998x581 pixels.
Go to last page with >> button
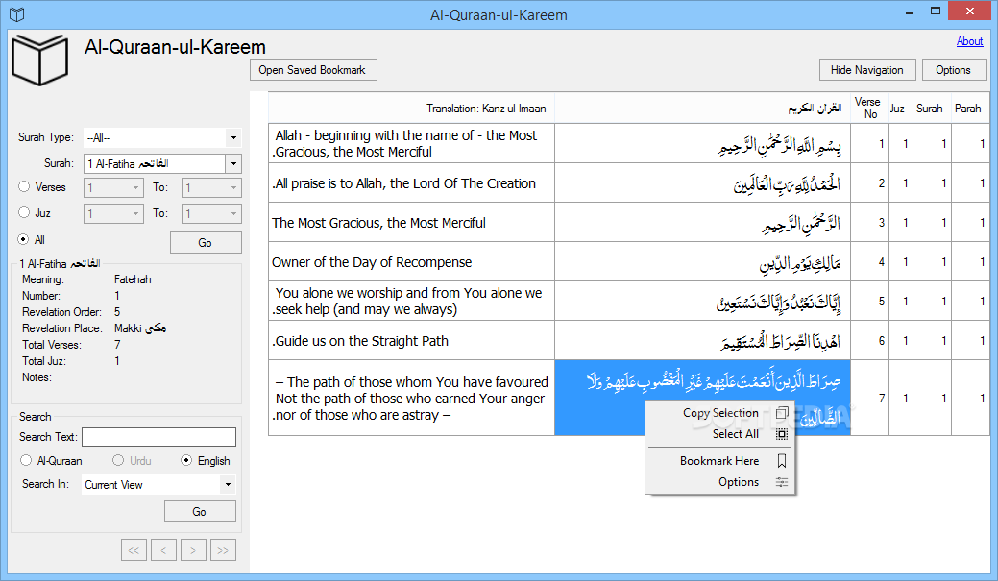pyautogui.click(x=223, y=550)
